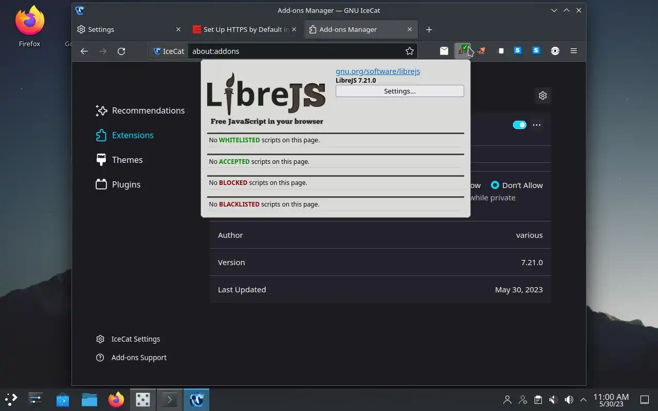
Task: Open the IceCat hamburger application menu
Action: point(574,51)
